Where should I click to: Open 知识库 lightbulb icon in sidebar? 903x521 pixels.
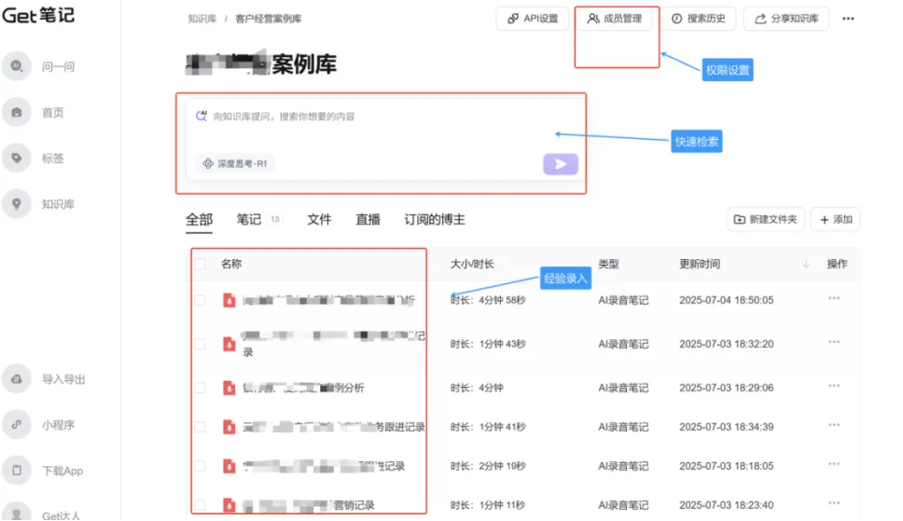(x=17, y=204)
